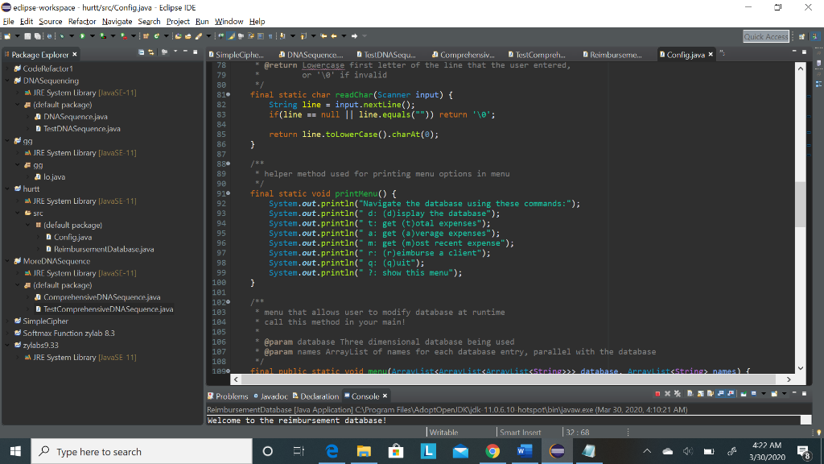Expand the CodeRefactor1 project node
The height and width of the screenshot is (464, 824).
7,68
